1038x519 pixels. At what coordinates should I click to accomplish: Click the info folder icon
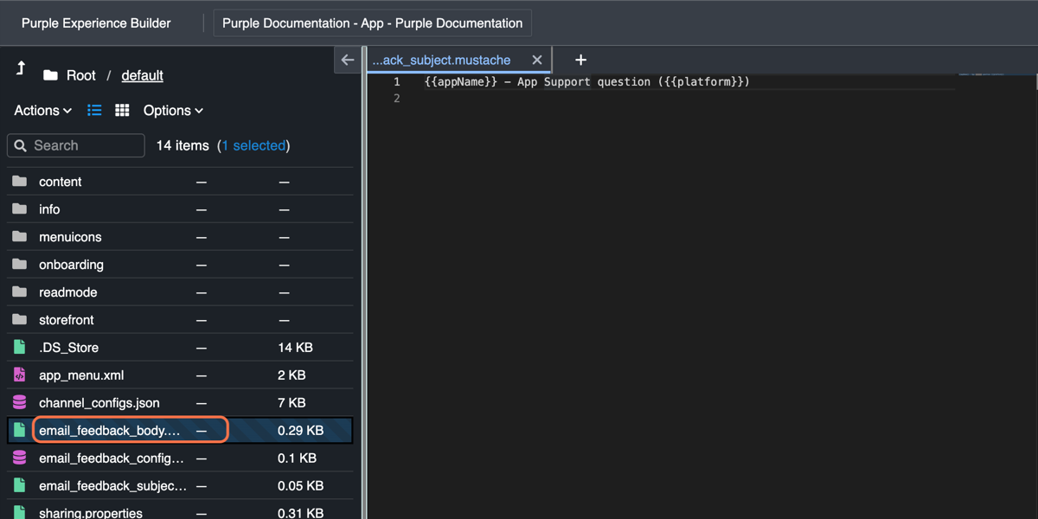(x=19, y=209)
